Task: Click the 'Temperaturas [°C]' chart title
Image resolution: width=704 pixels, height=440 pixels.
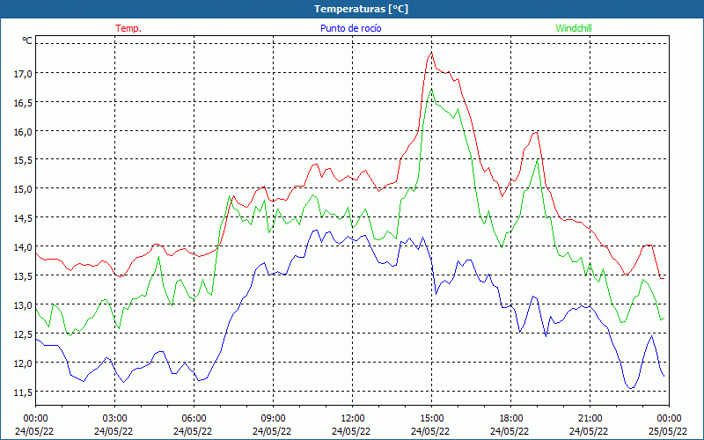Action: (361, 9)
